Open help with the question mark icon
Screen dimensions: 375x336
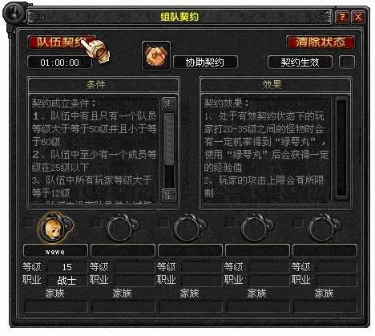point(341,17)
